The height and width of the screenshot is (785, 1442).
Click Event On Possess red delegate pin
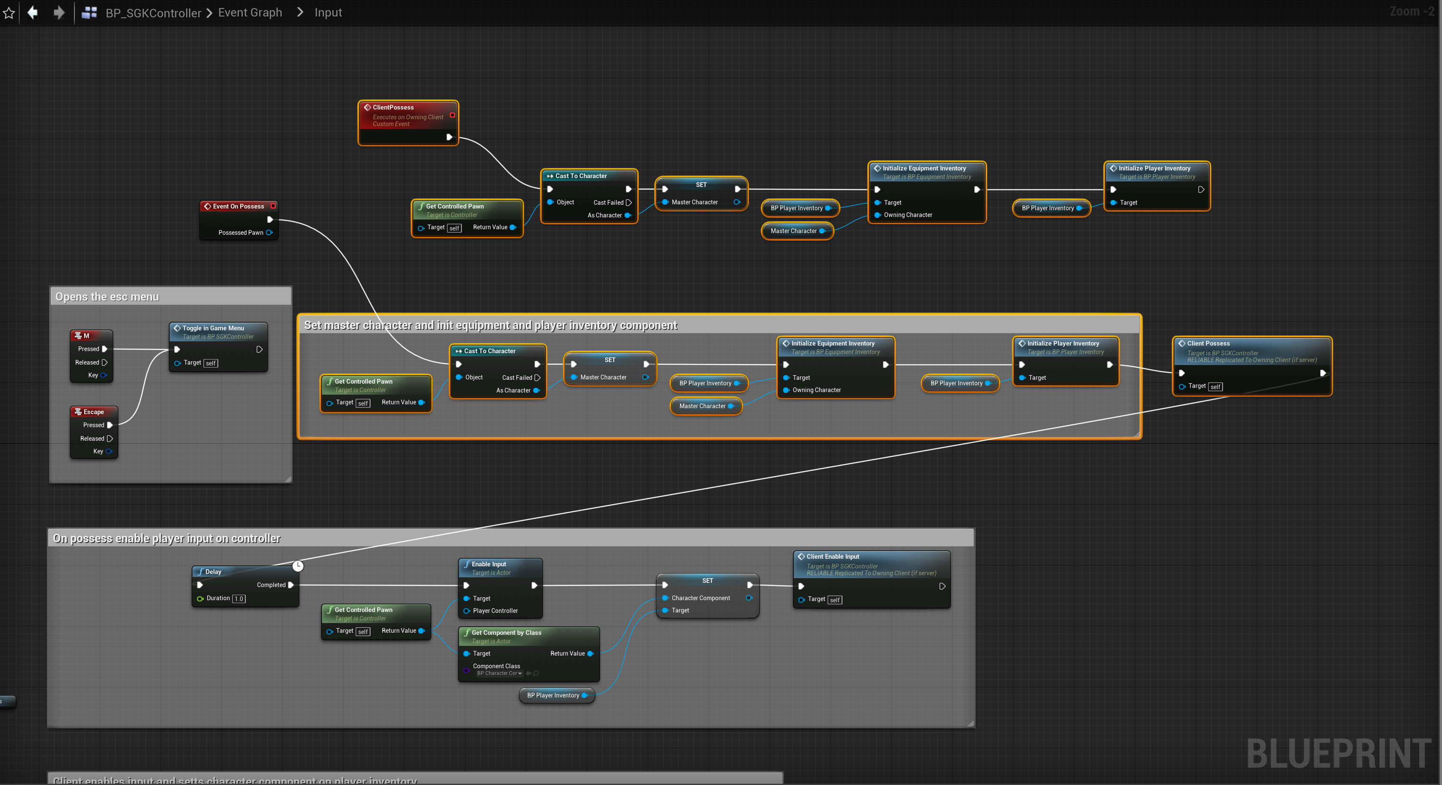[273, 206]
